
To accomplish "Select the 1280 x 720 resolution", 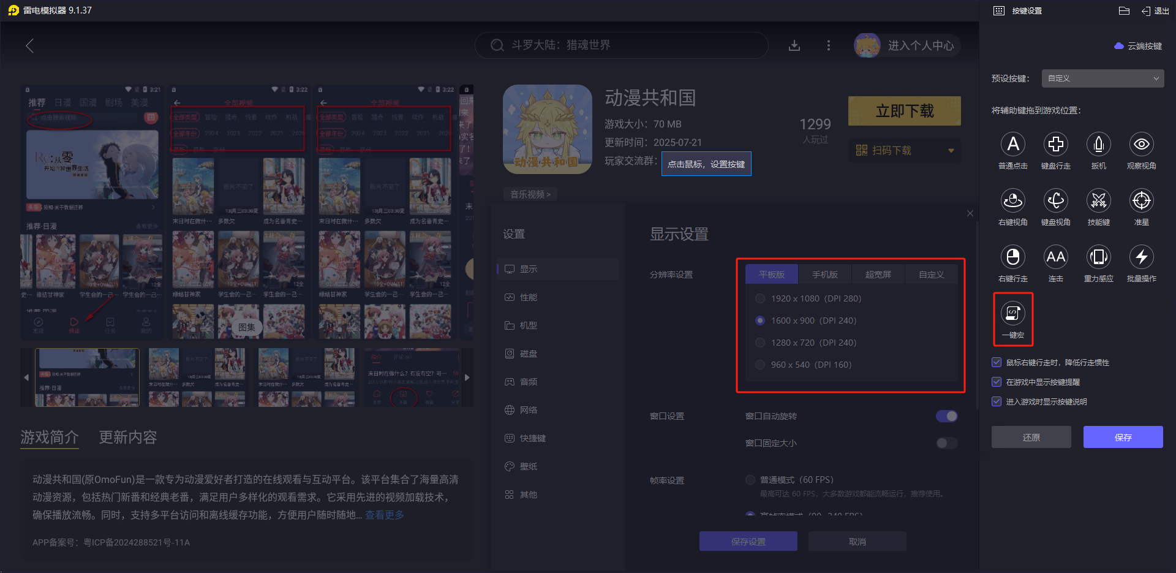I will pyautogui.click(x=760, y=343).
